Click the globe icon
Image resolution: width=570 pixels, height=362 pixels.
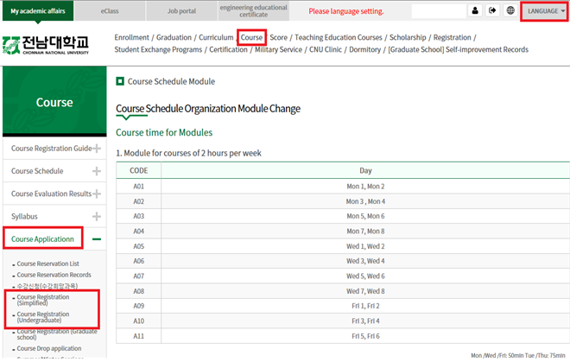(510, 10)
